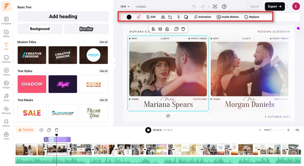The image size is (304, 166).
Task: Select the Summer text mask thumbnail
Action: pyautogui.click(x=63, y=113)
